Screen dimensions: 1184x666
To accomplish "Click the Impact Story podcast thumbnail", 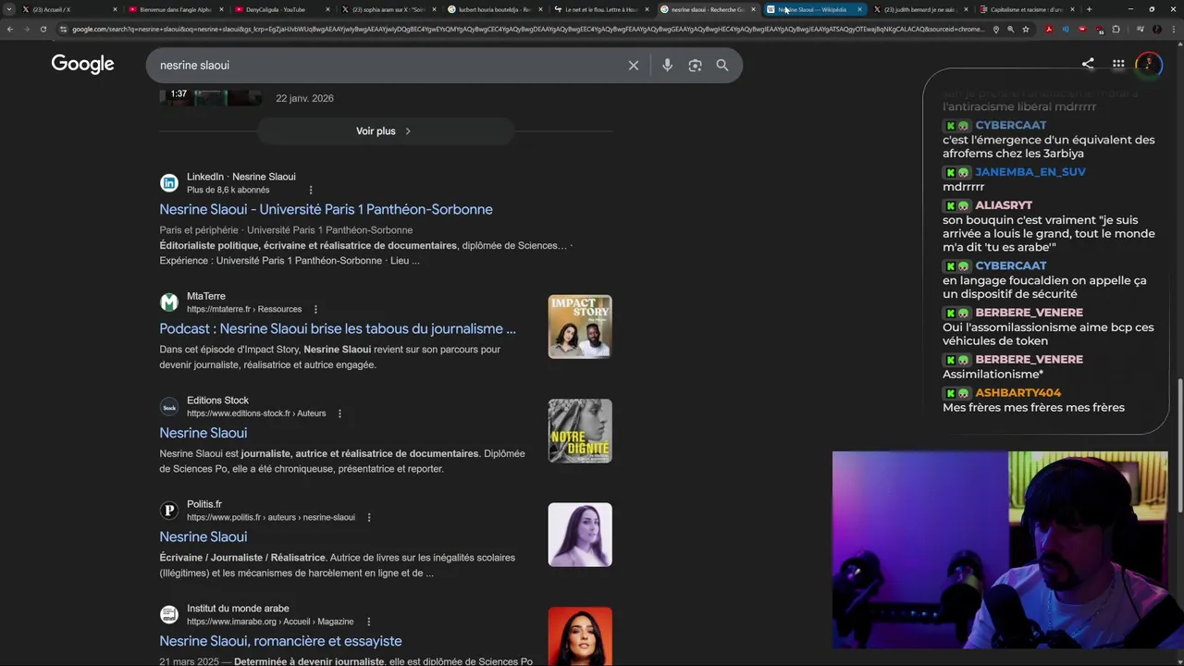I will [x=580, y=327].
